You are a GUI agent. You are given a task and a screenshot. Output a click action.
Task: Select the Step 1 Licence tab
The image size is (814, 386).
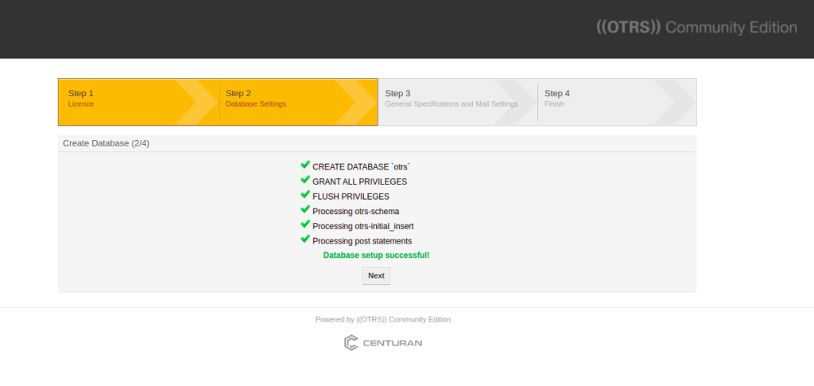[x=138, y=103]
